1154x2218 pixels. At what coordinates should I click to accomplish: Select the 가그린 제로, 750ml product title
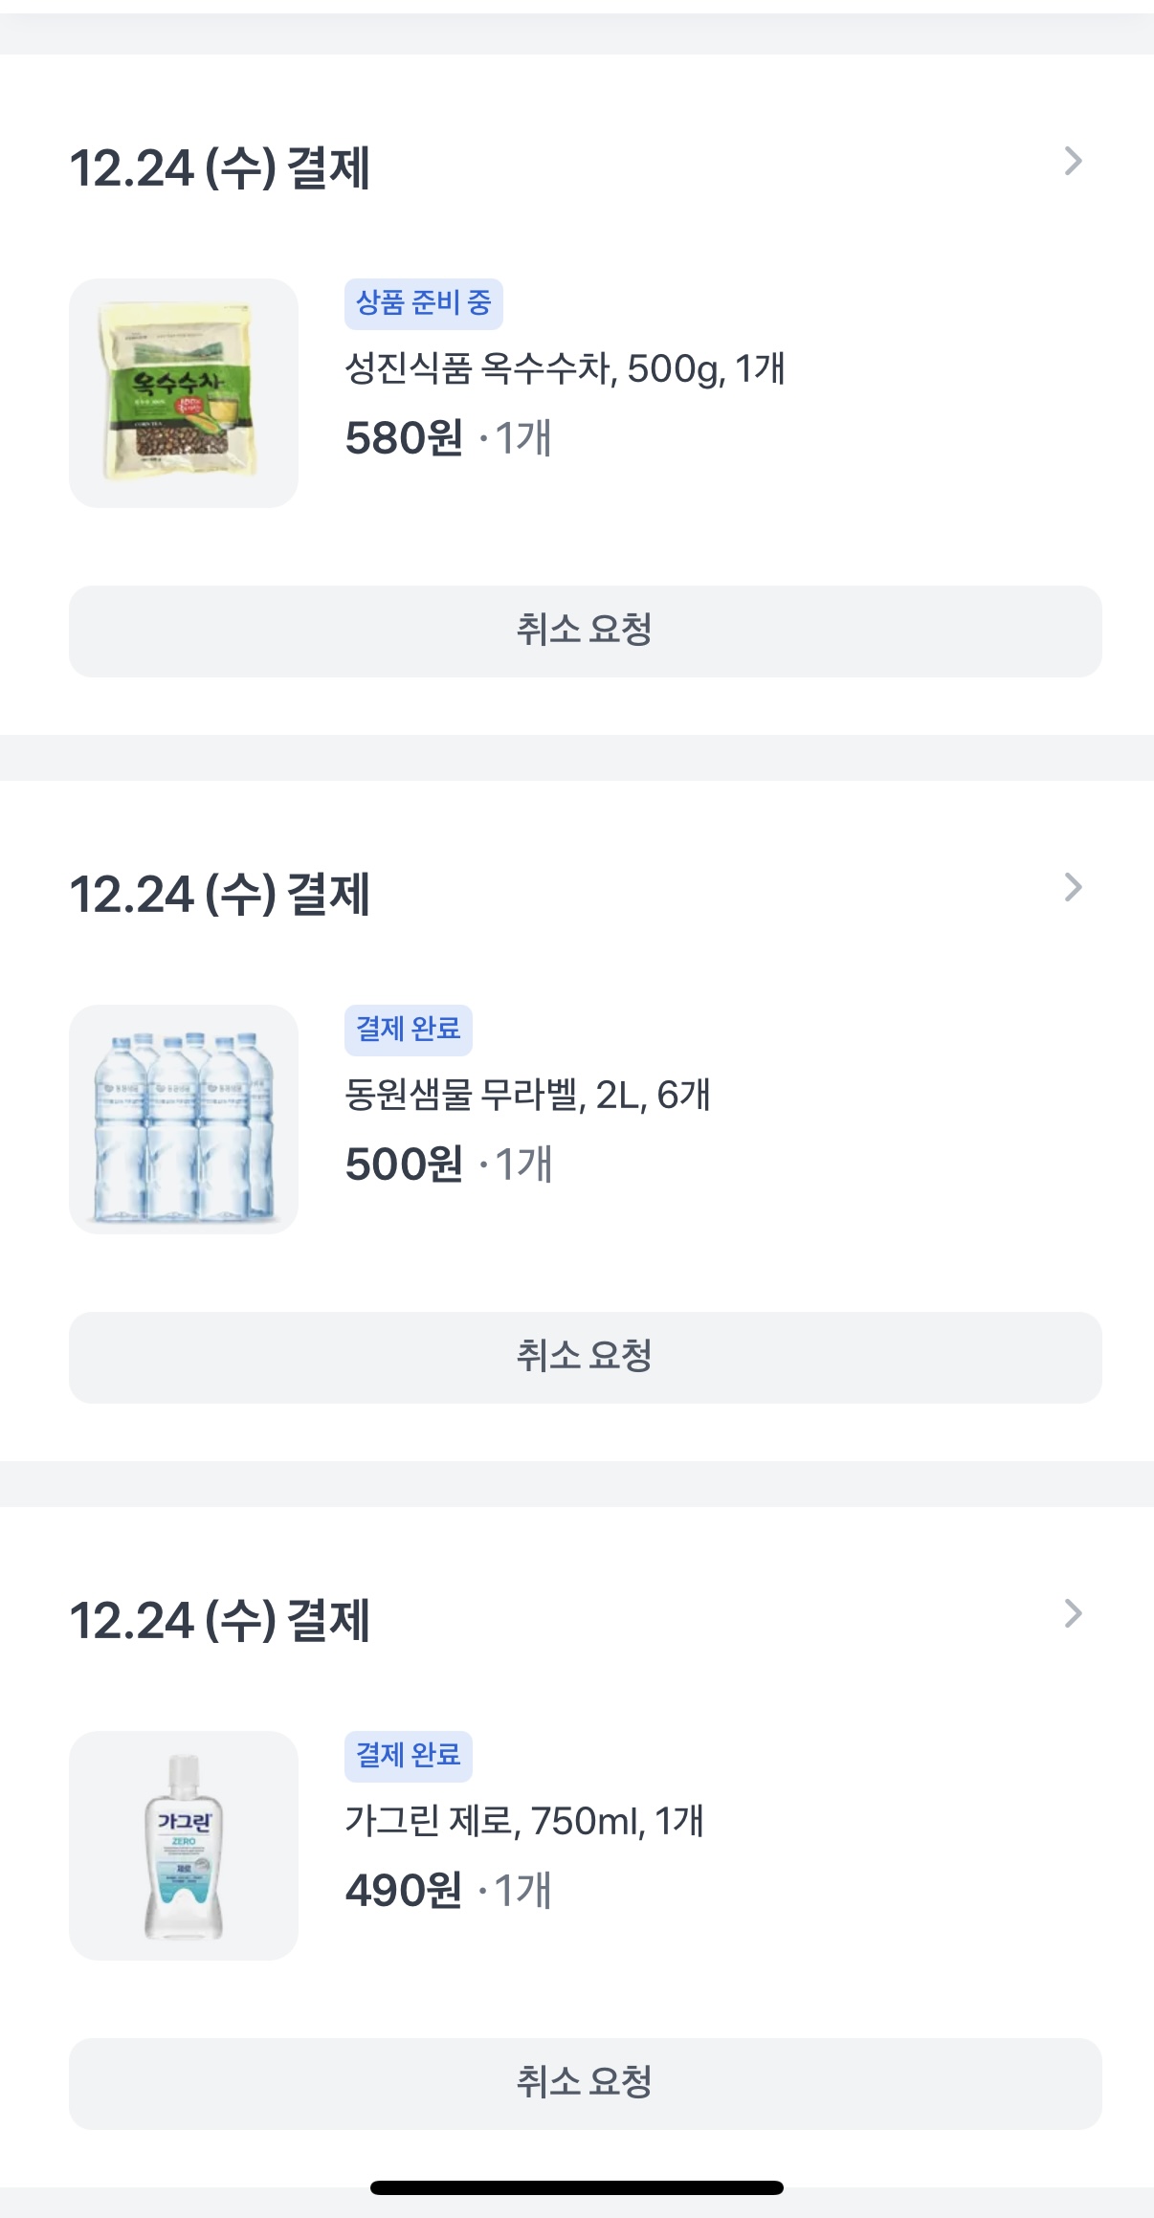click(524, 1821)
